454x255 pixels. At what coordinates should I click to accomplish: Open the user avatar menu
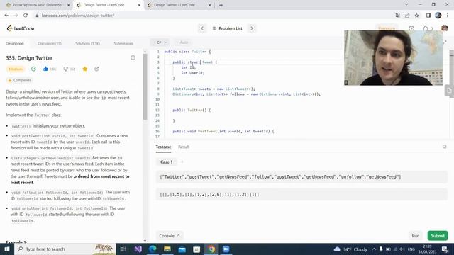coord(445,28)
